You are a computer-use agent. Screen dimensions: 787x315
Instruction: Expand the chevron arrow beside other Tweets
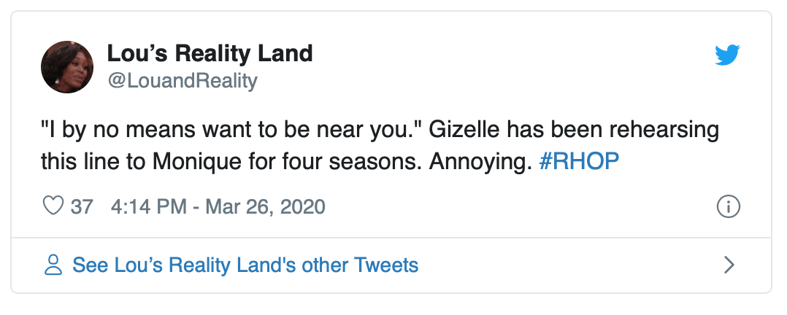point(729,265)
